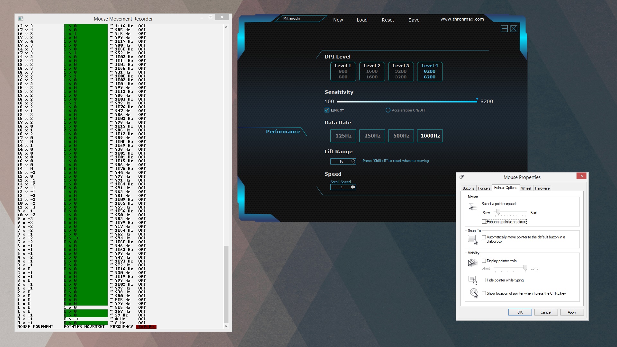The height and width of the screenshot is (347, 617).
Task: Switch to the Wheel tab
Action: pyautogui.click(x=526, y=188)
